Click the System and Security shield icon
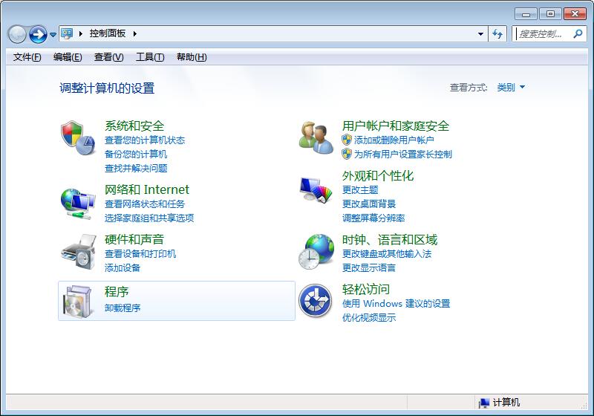Screen dimensions: 594x416 (78, 137)
